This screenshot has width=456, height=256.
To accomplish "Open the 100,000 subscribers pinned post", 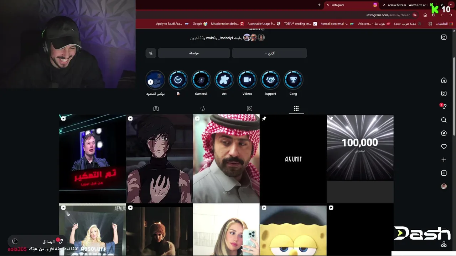I will click(360, 159).
